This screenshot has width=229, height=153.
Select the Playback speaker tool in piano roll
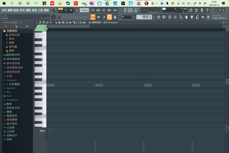84,23
